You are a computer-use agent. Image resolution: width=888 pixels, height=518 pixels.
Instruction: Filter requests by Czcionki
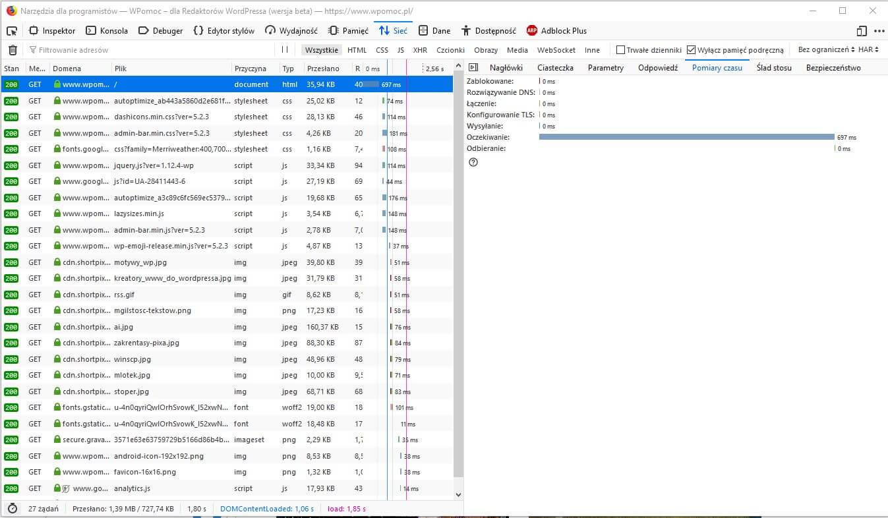point(450,50)
